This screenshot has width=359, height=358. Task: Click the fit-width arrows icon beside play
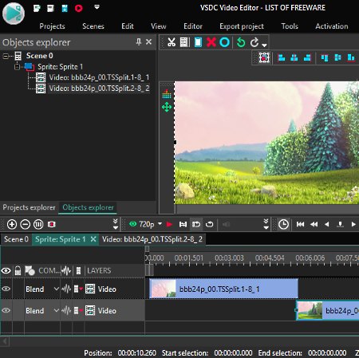(x=183, y=224)
